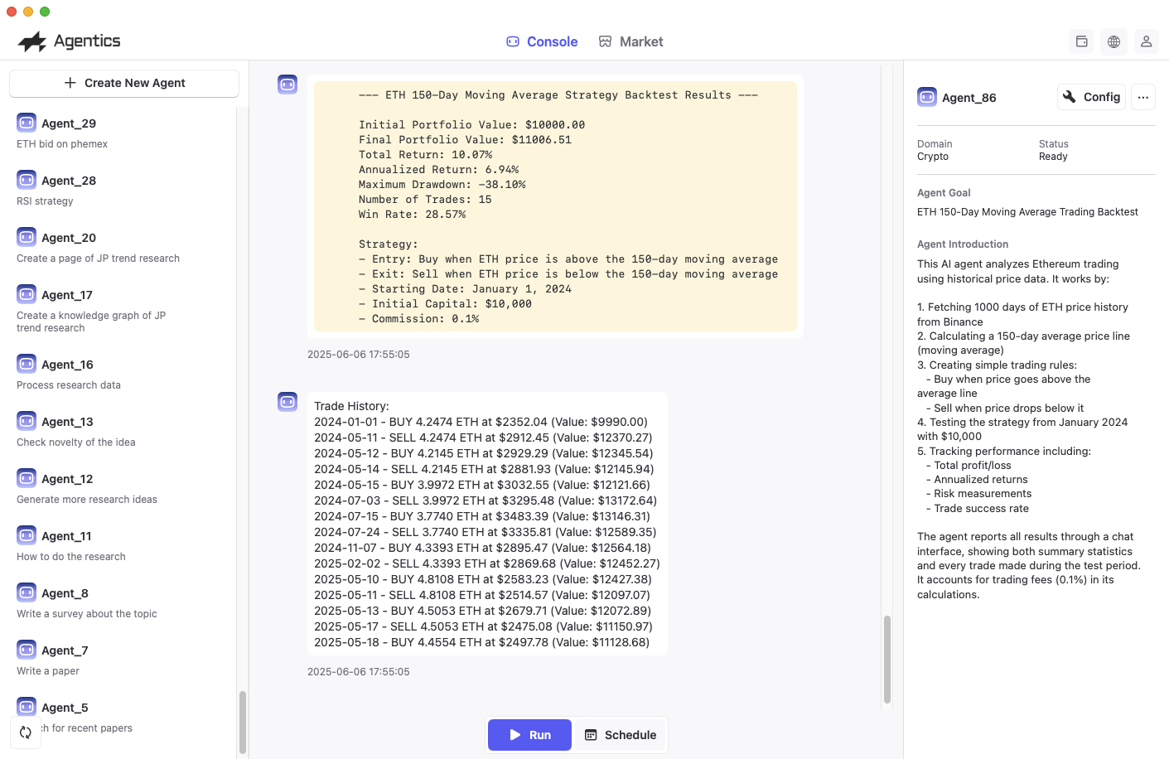This screenshot has width=1169, height=759.
Task: Click the backtest results message avatar
Action: tap(287, 85)
